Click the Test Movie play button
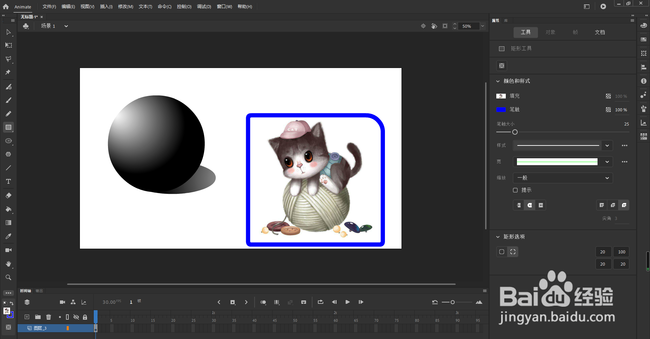650x339 pixels. point(603,6)
